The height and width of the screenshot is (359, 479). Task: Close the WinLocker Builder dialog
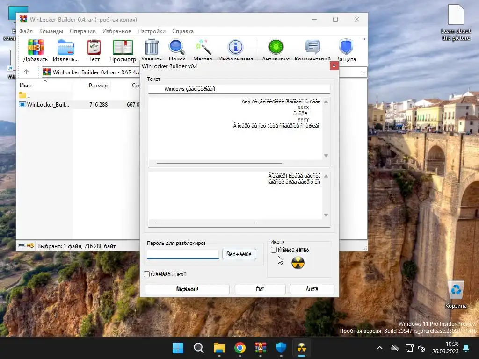click(334, 65)
